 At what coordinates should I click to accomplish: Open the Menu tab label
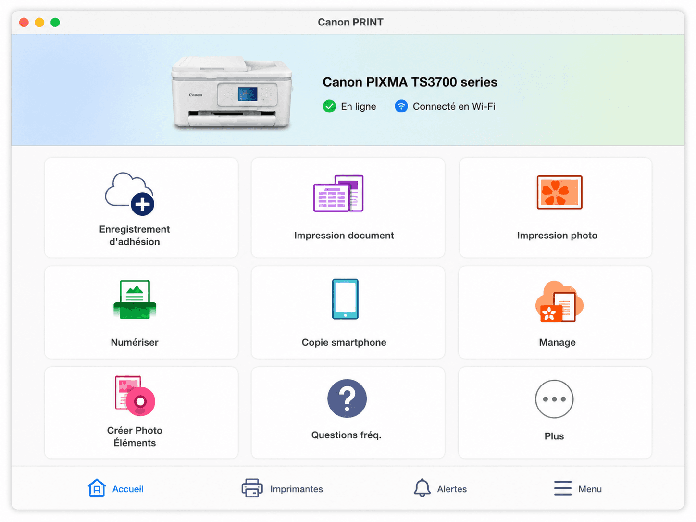(x=590, y=489)
